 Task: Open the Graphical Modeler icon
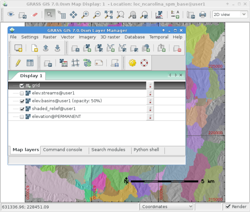[x=87, y=63]
